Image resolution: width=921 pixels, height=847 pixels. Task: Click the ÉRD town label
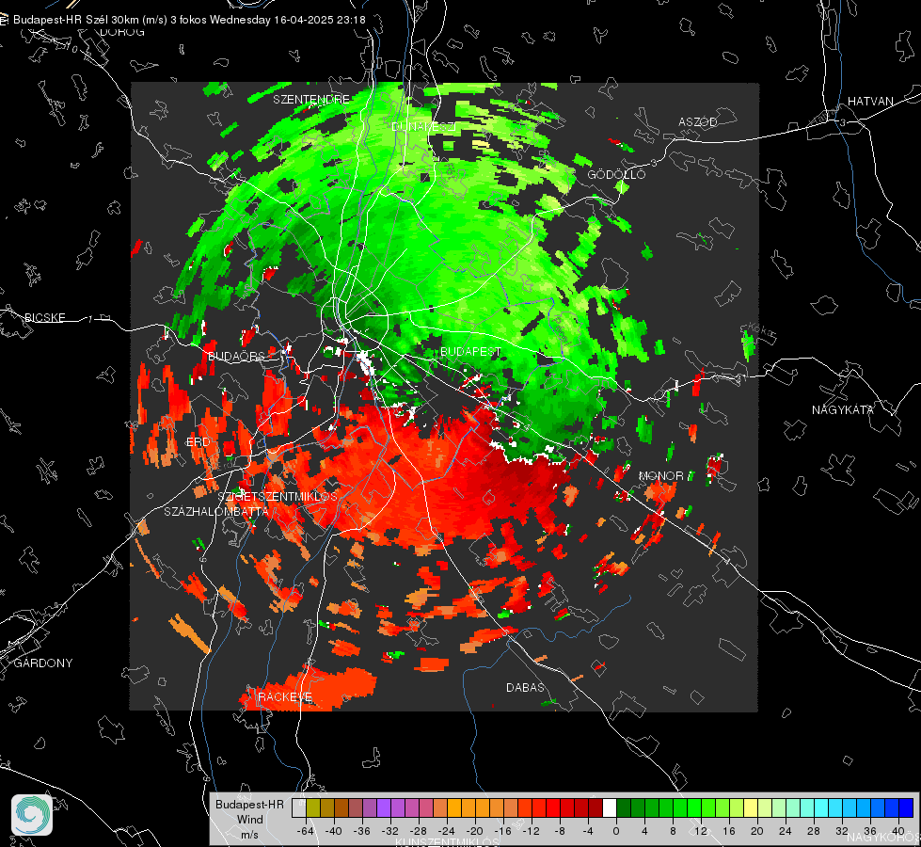(x=198, y=442)
